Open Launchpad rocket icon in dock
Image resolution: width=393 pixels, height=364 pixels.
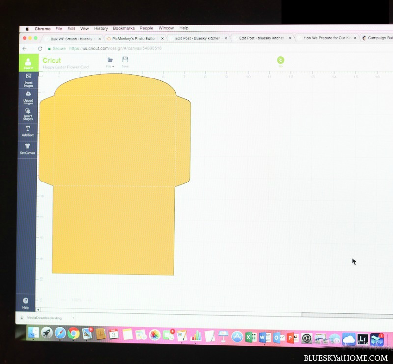click(47, 333)
